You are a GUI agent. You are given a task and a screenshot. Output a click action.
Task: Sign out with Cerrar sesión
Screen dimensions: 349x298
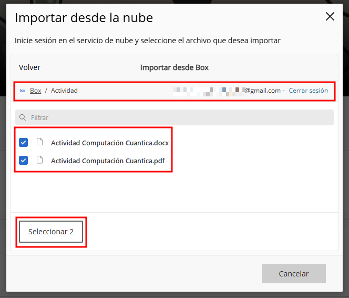[308, 91]
